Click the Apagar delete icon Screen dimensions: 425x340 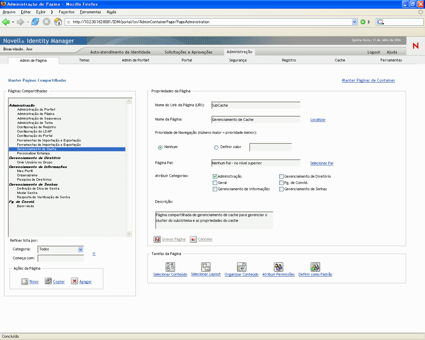tap(75, 281)
